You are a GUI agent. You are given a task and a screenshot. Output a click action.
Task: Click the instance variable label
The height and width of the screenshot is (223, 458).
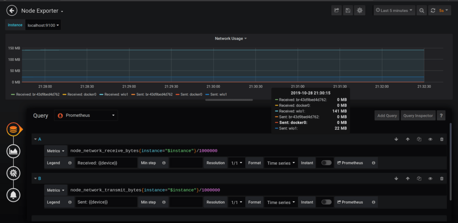pyautogui.click(x=15, y=25)
